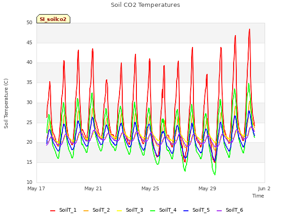Click the Time axis title
The width and height of the screenshot is (292, 219).
258,196
